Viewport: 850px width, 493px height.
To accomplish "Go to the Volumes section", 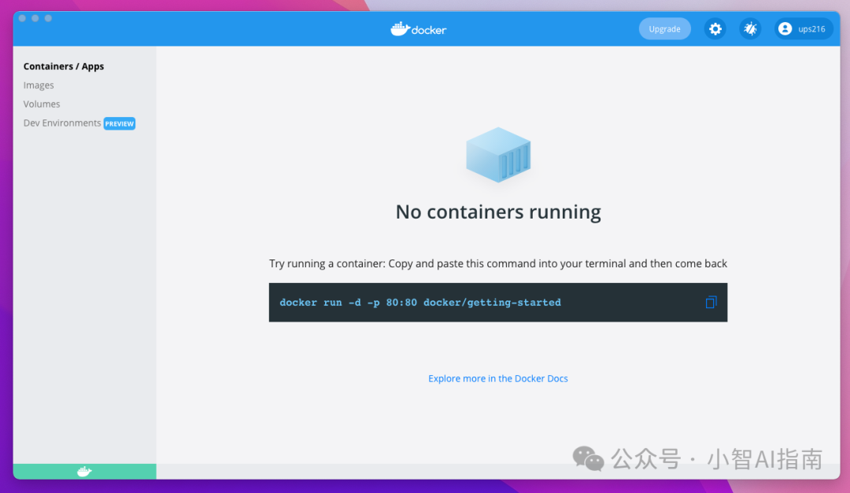I will (x=42, y=105).
